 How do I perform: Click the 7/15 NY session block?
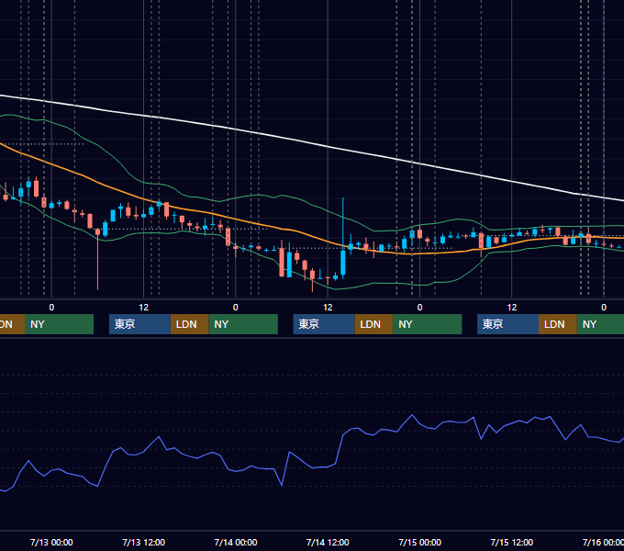tap(600, 324)
